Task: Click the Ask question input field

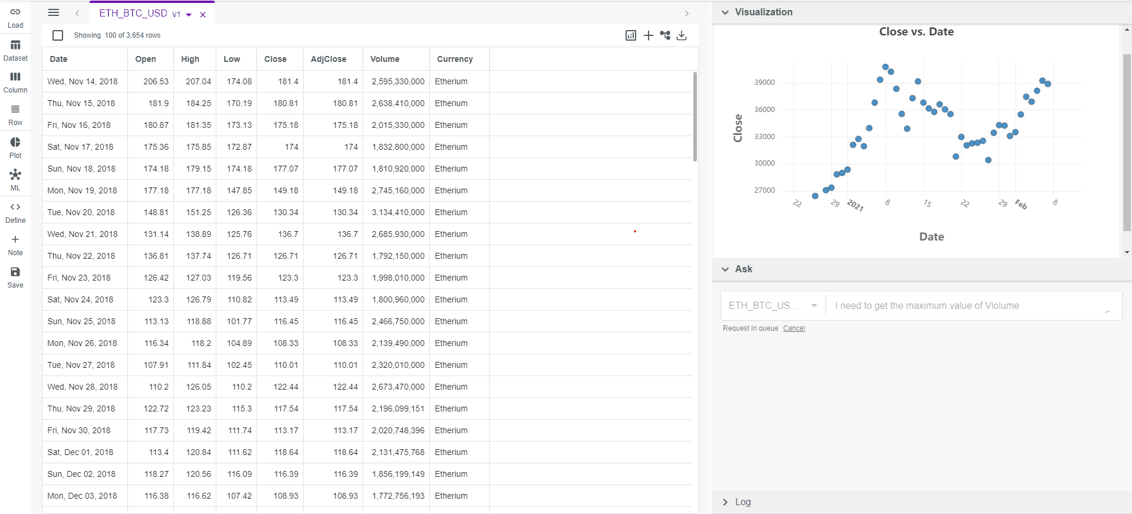Action: tap(967, 305)
